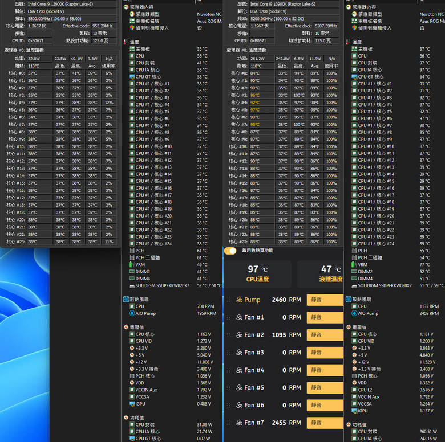Click AIO Pump droplet icon on 2459 RPM row

(354, 313)
